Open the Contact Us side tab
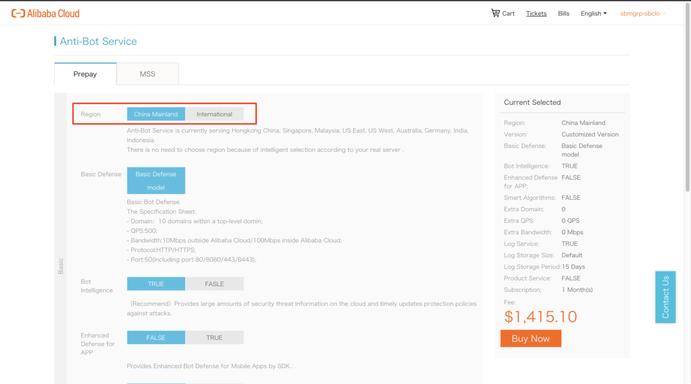 (665, 297)
